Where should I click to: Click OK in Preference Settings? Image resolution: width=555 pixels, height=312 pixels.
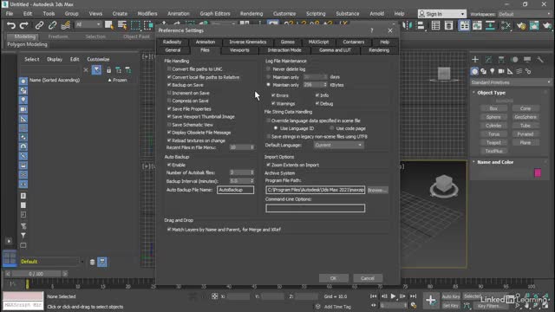click(333, 278)
